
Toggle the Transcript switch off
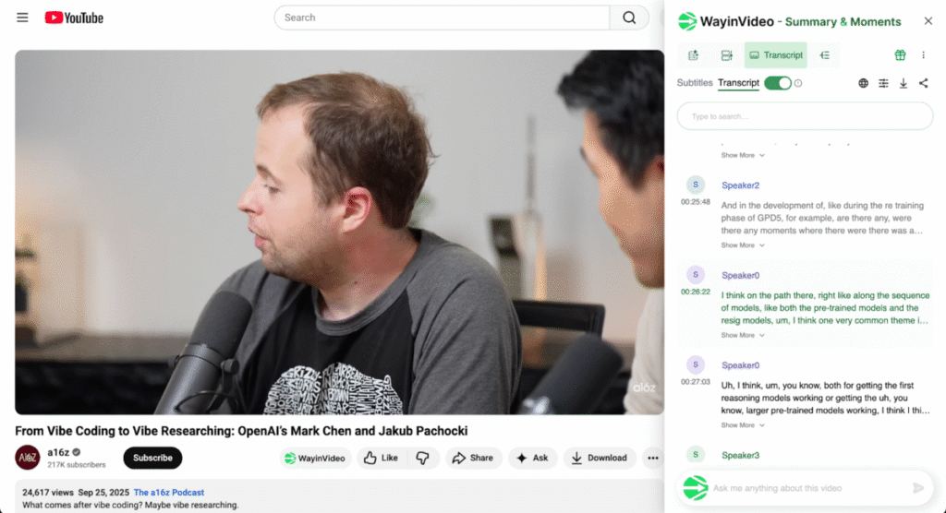(778, 83)
